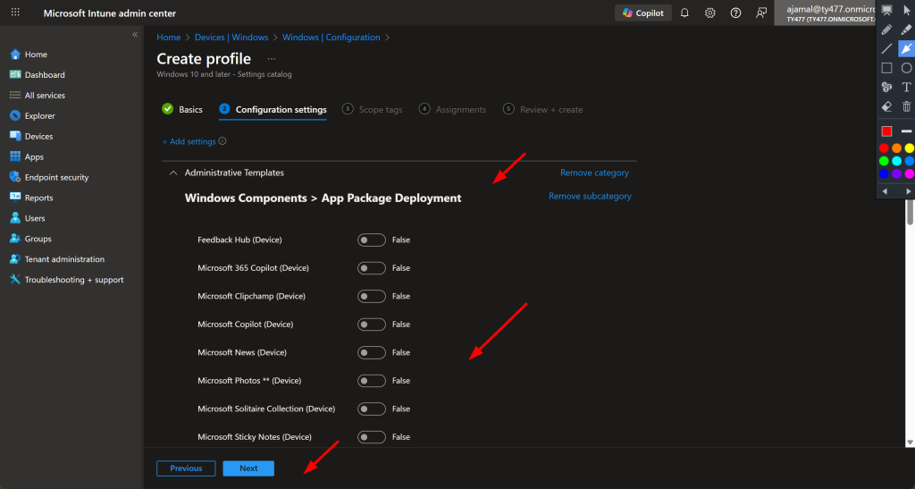Open the ellipsis menu beside Create profile

tap(272, 59)
